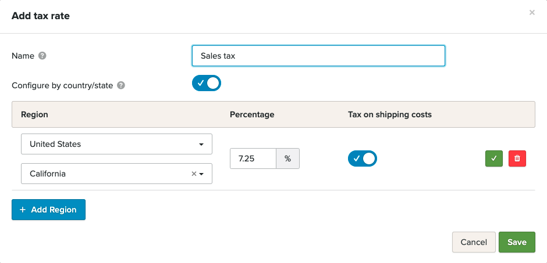Delete the California region with the red trash icon
Screen dimensions: 547x263
pos(517,158)
